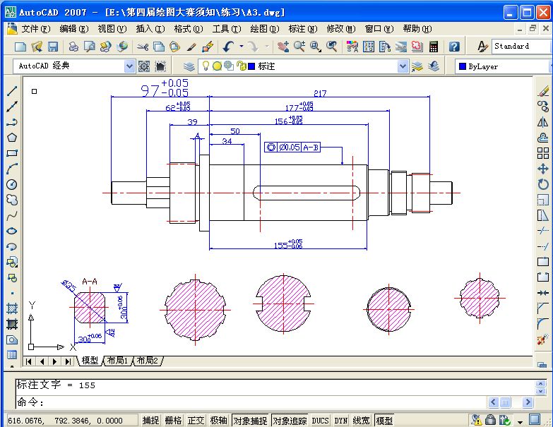The width and height of the screenshot is (553, 427).
Task: Click the Open file icon
Action: (37, 47)
